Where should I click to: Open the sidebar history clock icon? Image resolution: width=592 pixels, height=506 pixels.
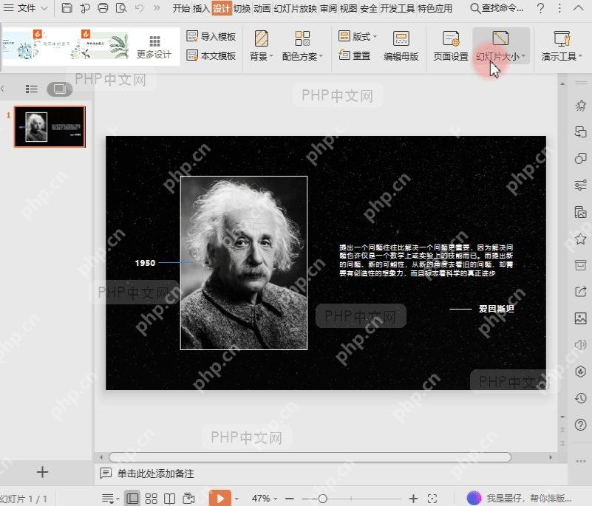[580, 397]
